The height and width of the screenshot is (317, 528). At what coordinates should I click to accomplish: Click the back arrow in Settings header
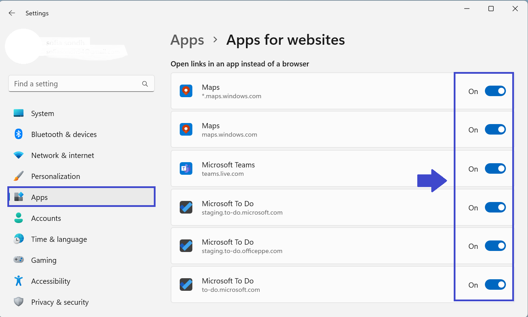coord(12,13)
